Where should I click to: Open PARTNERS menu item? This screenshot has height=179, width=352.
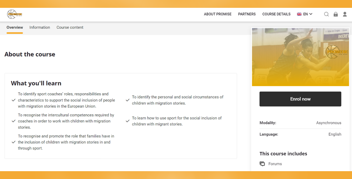click(x=247, y=14)
